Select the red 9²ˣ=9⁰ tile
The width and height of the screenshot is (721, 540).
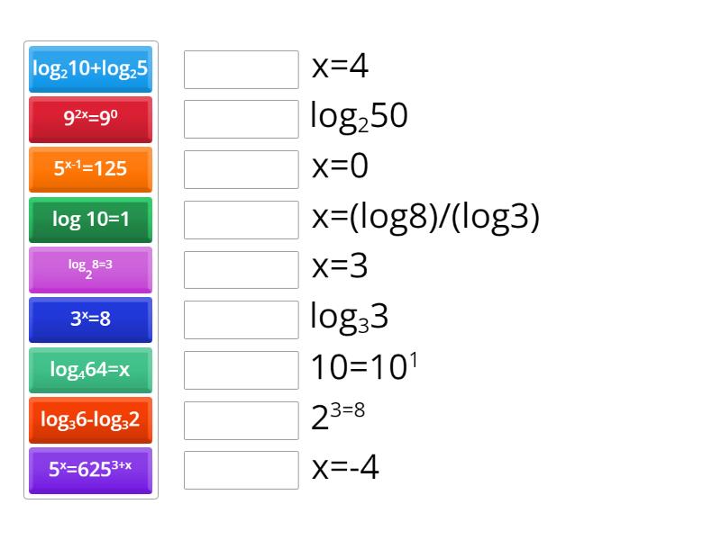tap(90, 119)
